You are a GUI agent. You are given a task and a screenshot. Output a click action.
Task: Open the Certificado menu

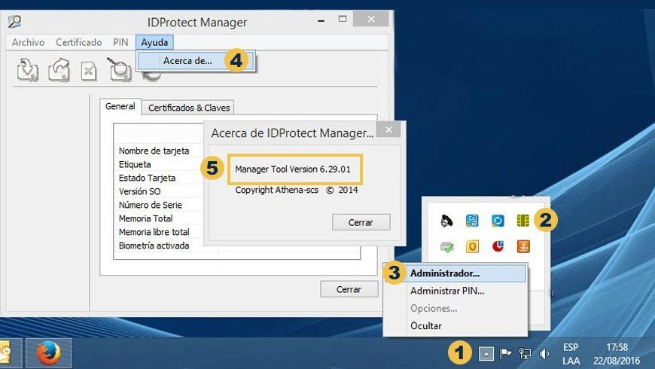pos(78,42)
